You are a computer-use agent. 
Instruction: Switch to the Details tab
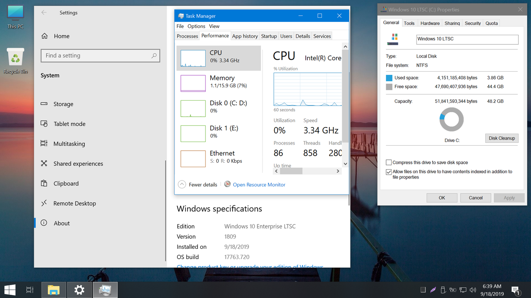tap(303, 36)
